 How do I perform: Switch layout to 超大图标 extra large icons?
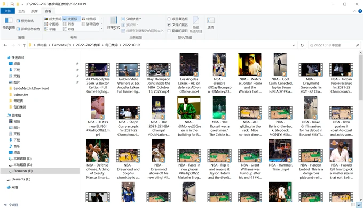[53, 19]
